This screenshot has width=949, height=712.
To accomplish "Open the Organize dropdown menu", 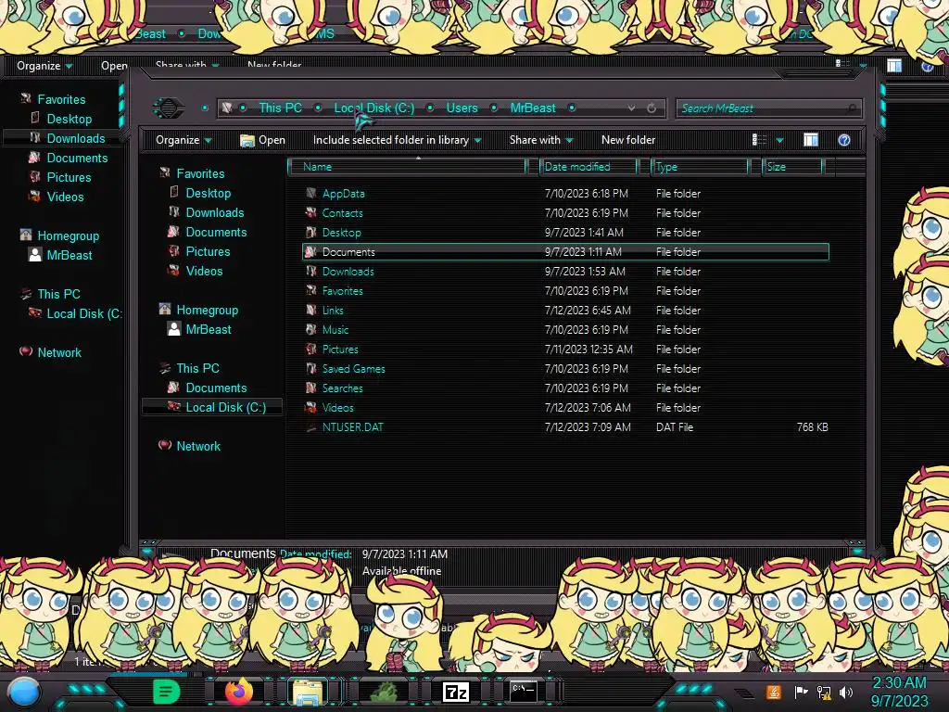I will click(x=183, y=140).
